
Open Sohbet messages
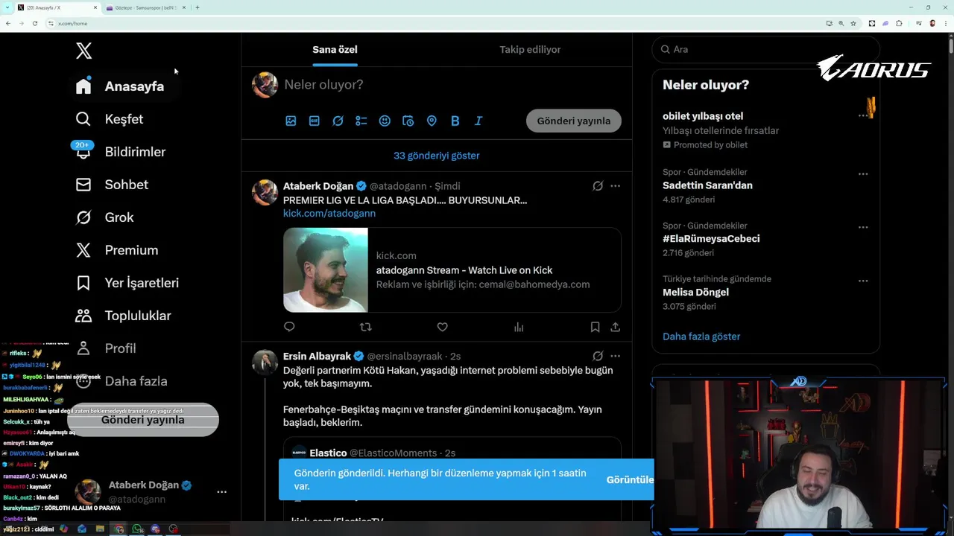coord(112,185)
